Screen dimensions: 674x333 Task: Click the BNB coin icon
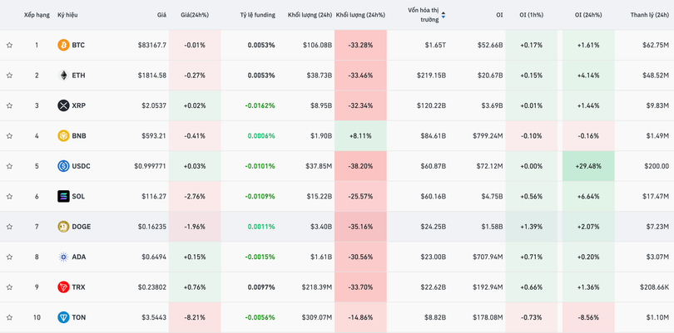[x=63, y=136]
